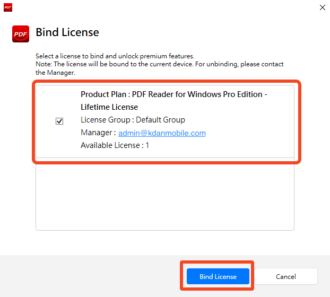Click the large red PDF logo
This screenshot has width=330, height=297.
pos(21,34)
